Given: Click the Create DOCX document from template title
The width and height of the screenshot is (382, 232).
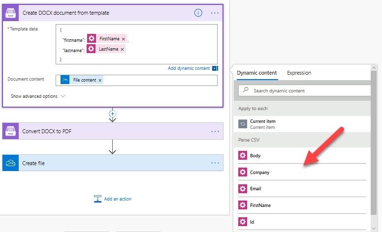Looking at the screenshot, I should (66, 13).
